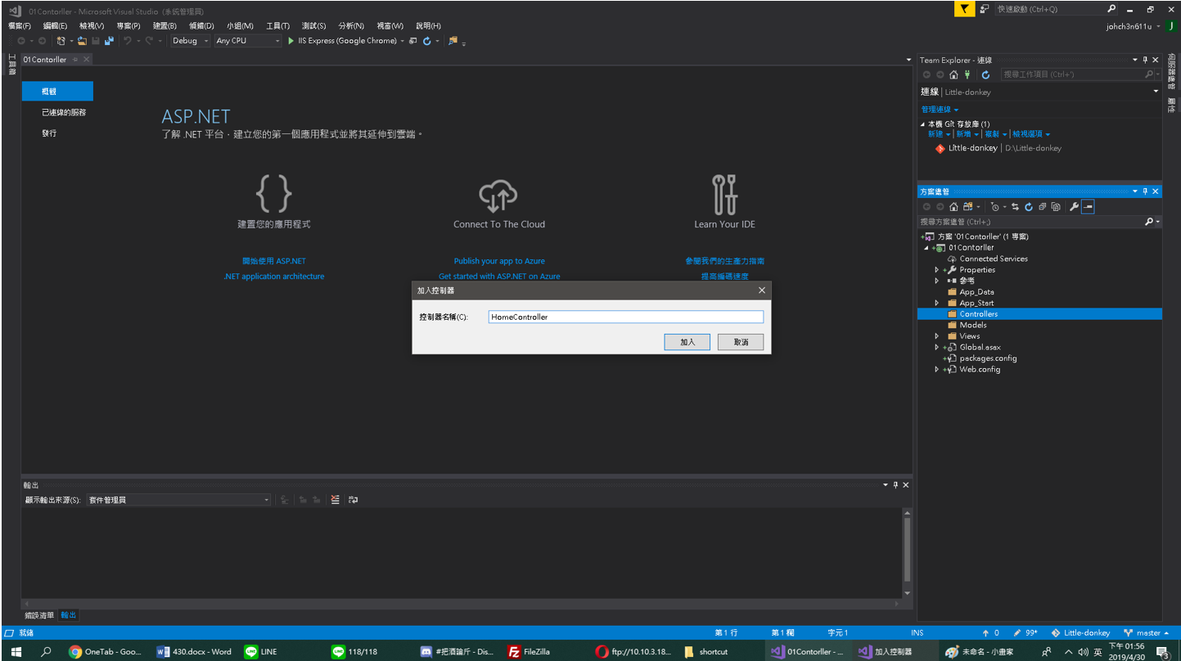Open the IIS Express browser dropdown arrow
1181x661 pixels.
point(403,41)
